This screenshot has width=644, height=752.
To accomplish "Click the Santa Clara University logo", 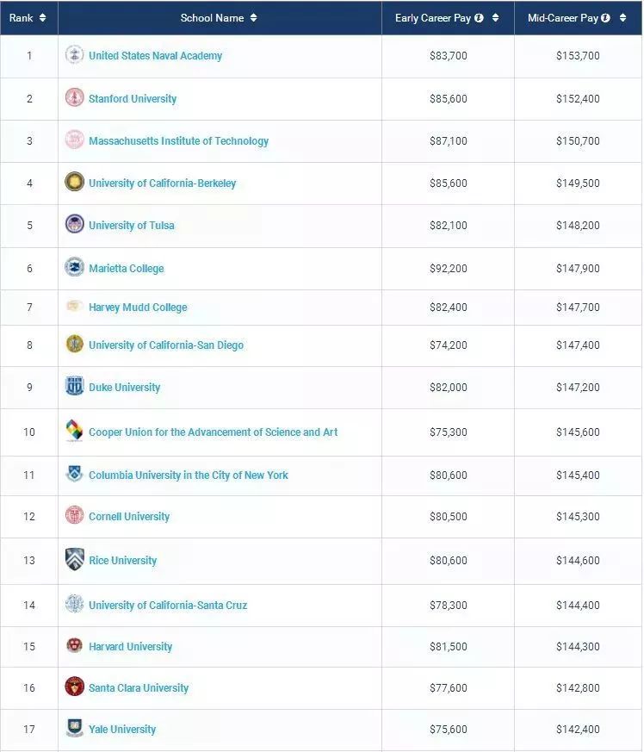I will tap(75, 687).
